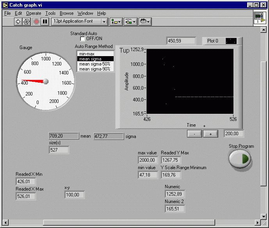Image resolution: width=269 pixels, height=228 pixels.
Task: Click the VI connector pane icon at top right
Action: [x=260, y=18]
